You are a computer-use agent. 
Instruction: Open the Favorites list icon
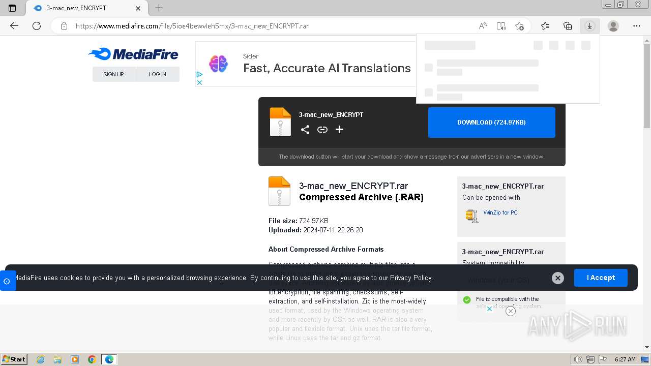545,26
